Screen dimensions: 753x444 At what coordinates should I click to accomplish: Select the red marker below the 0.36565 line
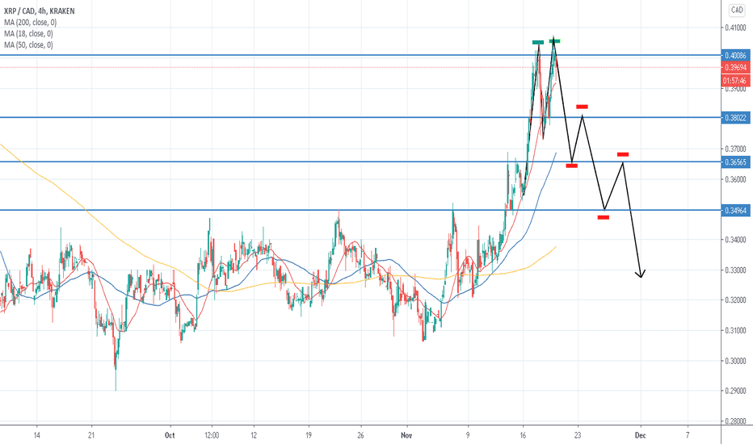571,165
